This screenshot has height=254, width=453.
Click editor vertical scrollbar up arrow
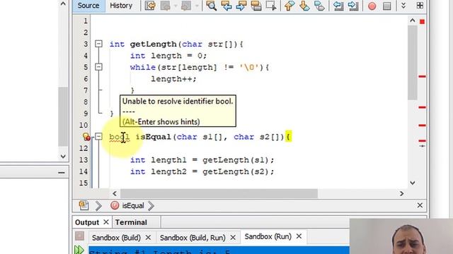click(x=412, y=20)
